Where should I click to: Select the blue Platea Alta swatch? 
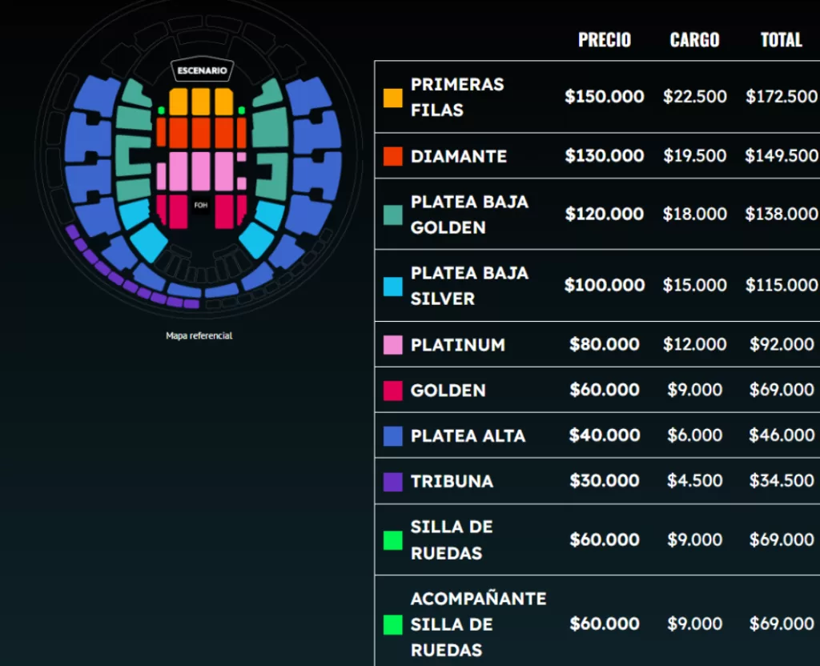392,436
